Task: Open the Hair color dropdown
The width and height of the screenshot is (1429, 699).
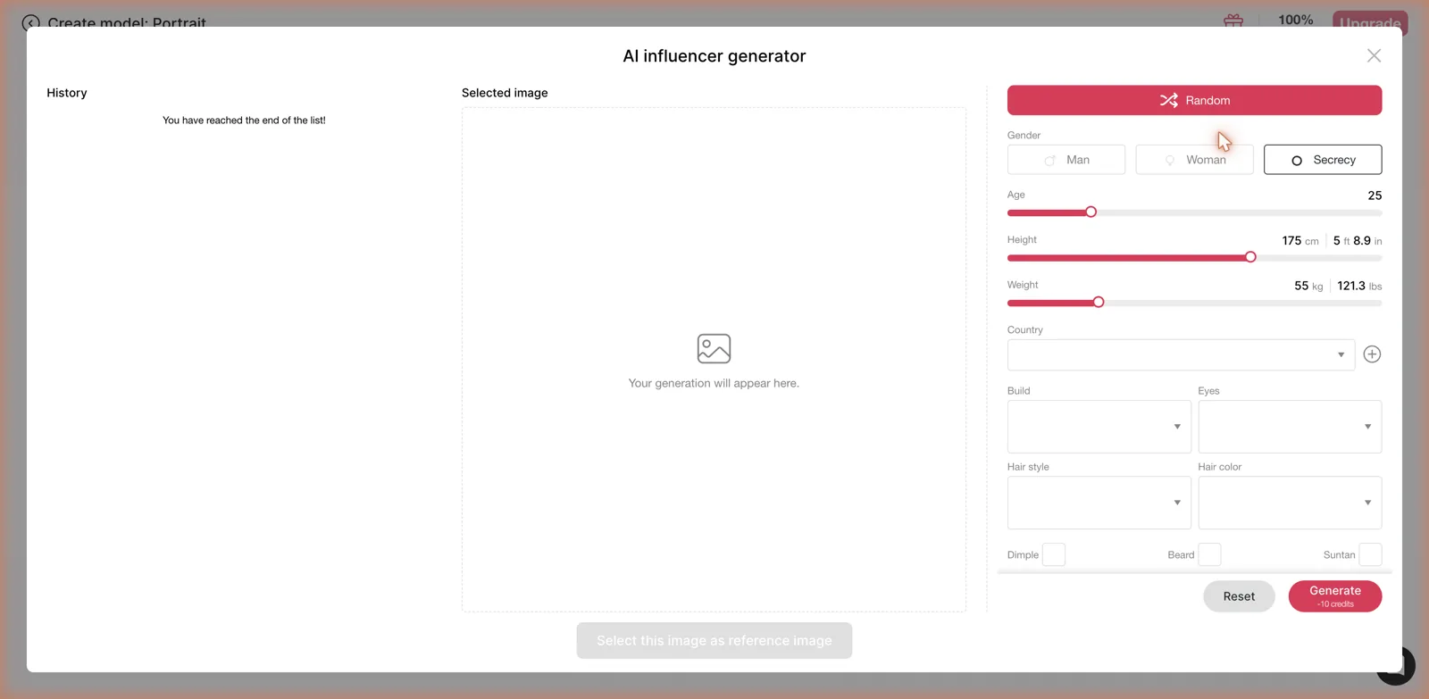Action: (1290, 503)
